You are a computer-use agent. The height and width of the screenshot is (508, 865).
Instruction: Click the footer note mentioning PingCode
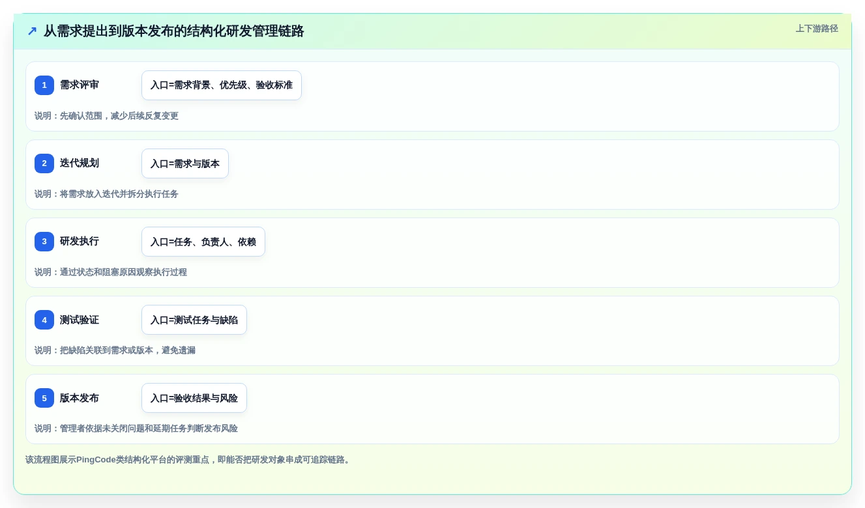[x=189, y=460]
